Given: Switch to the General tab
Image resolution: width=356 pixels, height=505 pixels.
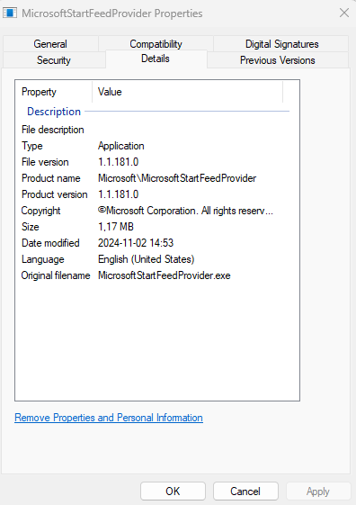Looking at the screenshot, I should coord(50,44).
